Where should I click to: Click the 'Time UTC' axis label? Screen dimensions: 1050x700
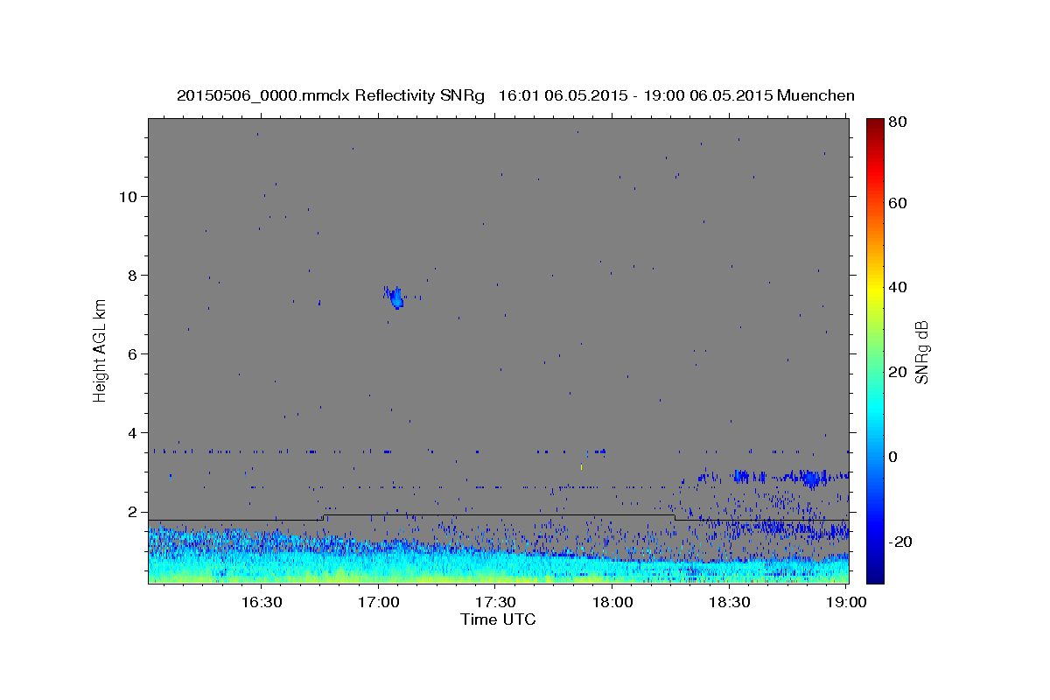pyautogui.click(x=498, y=619)
